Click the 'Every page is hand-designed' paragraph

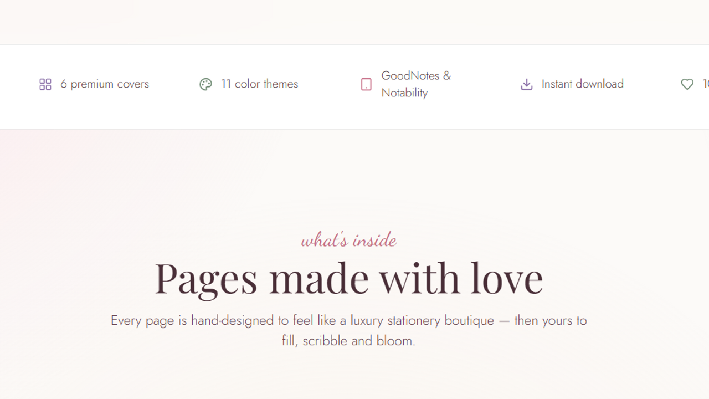coord(349,330)
